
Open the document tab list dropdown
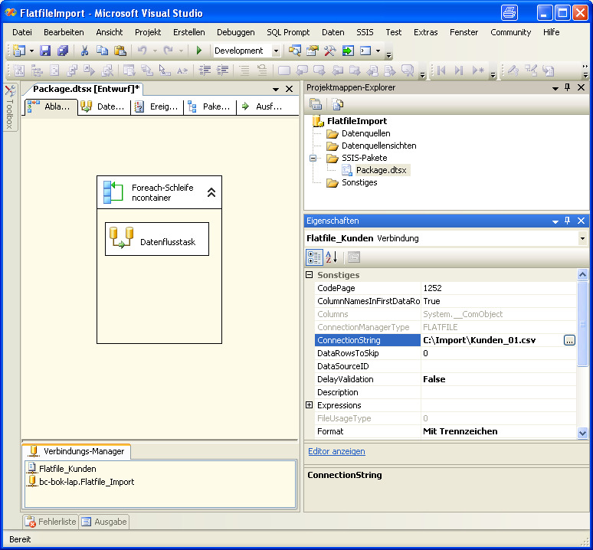(276, 89)
